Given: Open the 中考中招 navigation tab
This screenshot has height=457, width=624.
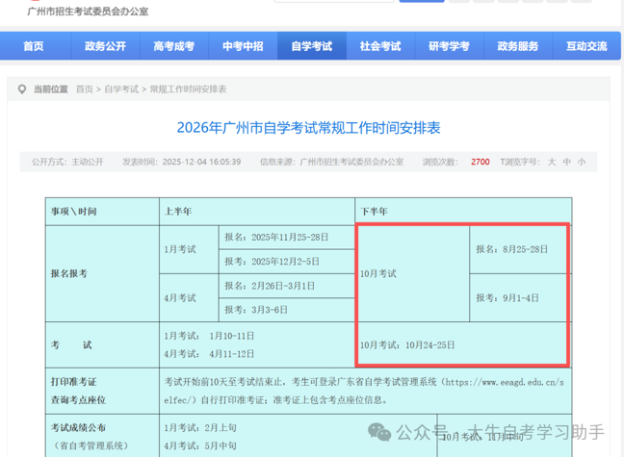Looking at the screenshot, I should 242,46.
